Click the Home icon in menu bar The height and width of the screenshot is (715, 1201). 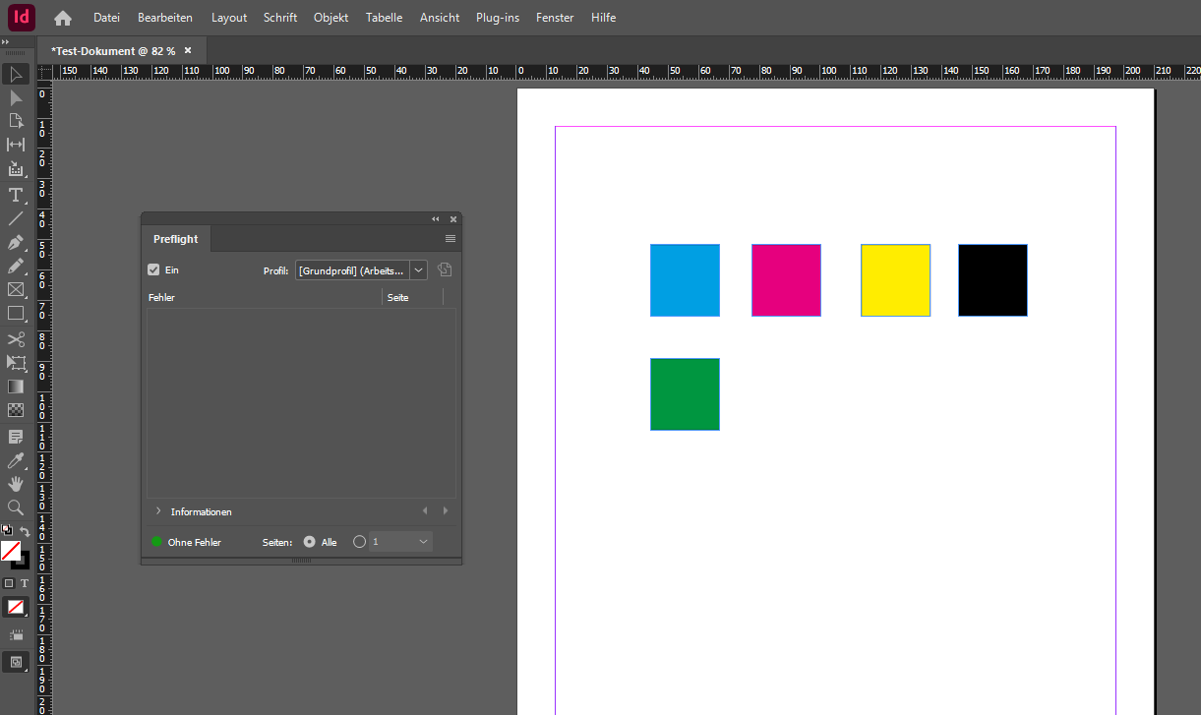pos(63,18)
